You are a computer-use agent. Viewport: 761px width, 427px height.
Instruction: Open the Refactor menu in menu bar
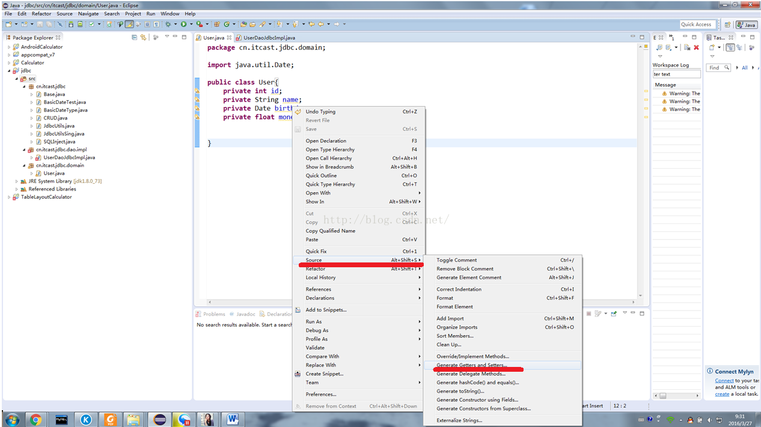pos(41,13)
